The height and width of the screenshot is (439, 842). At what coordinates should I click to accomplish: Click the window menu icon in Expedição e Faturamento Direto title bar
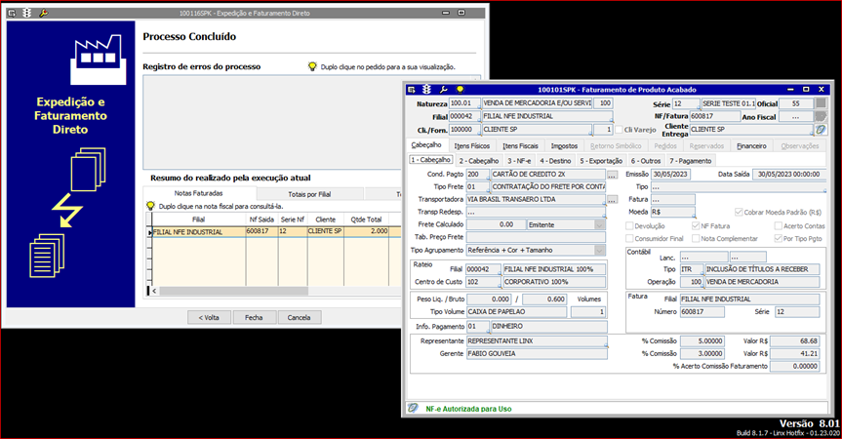(12, 13)
